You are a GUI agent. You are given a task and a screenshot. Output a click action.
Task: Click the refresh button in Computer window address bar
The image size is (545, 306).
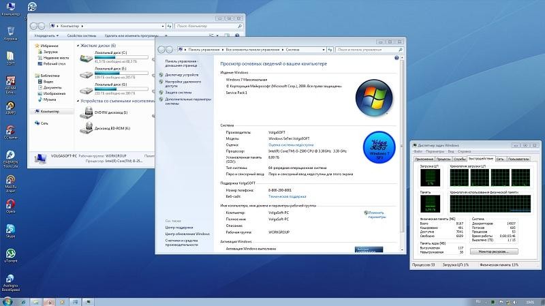tap(169, 26)
